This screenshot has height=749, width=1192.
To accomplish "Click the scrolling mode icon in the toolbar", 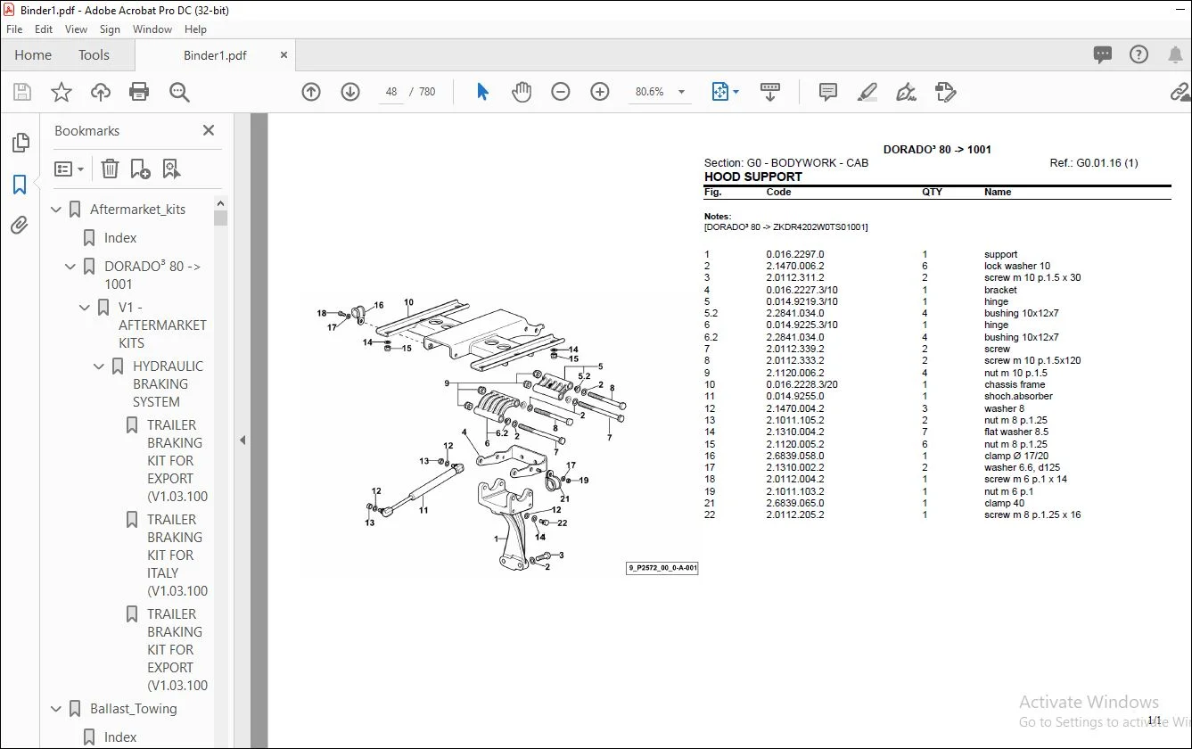I will (x=770, y=92).
